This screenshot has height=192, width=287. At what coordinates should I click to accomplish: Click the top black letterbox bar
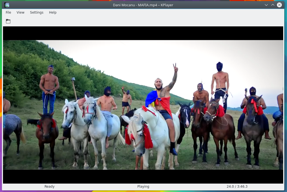(x=143, y=33)
